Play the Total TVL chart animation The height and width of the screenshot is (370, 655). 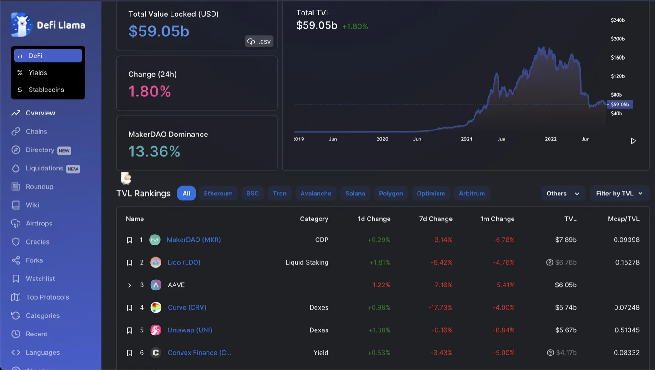tap(633, 141)
